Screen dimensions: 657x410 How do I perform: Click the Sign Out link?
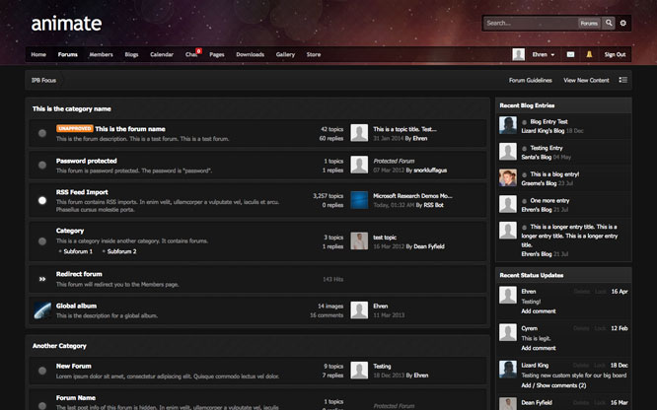(615, 54)
